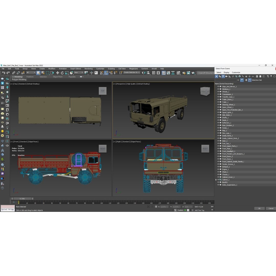Open the 'View' reference coordinate dropdown
The image size is (276, 276).
(78, 73)
